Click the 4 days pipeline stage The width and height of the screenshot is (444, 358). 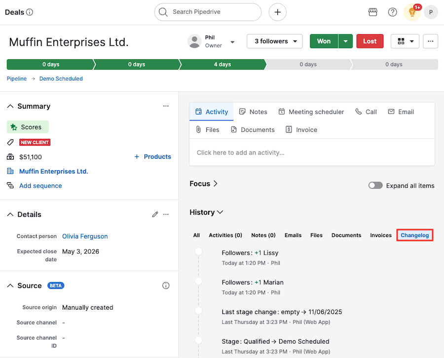pos(222,65)
